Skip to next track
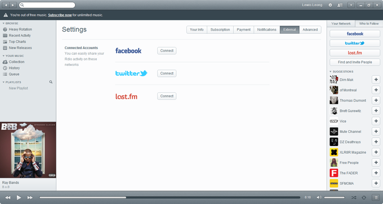 click(x=30, y=197)
